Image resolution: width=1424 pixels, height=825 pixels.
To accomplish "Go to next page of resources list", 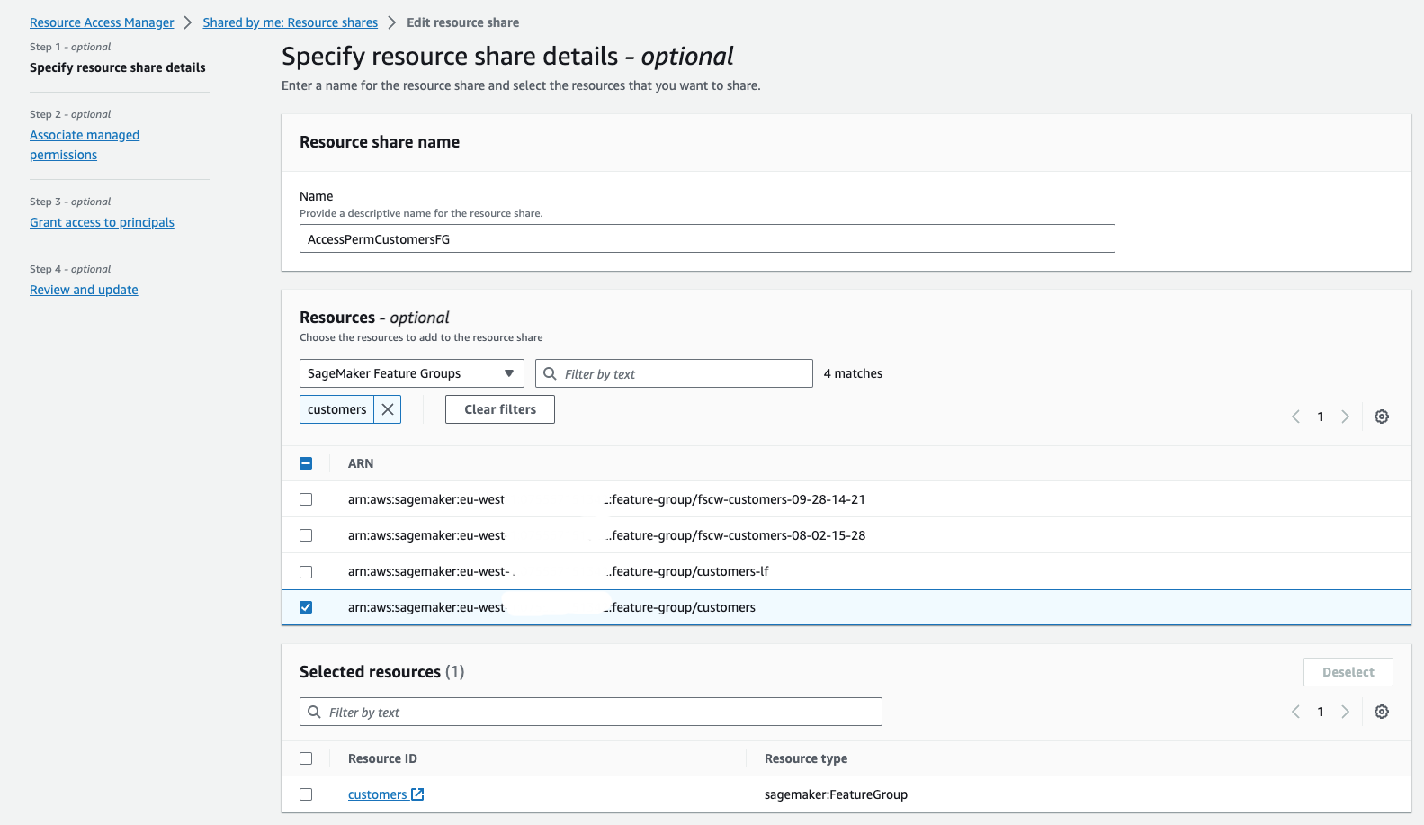I will 1345,417.
